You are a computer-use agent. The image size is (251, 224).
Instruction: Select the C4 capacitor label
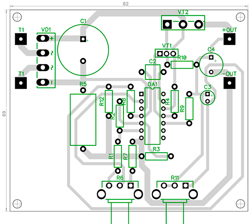211,50
